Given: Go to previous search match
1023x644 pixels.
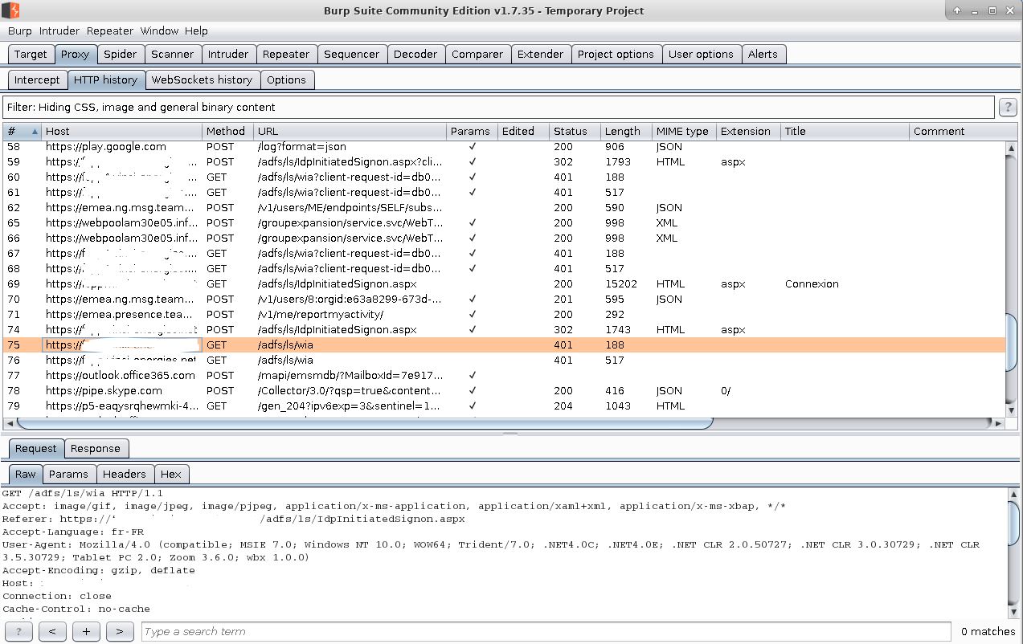Looking at the screenshot, I should pyautogui.click(x=52, y=632).
